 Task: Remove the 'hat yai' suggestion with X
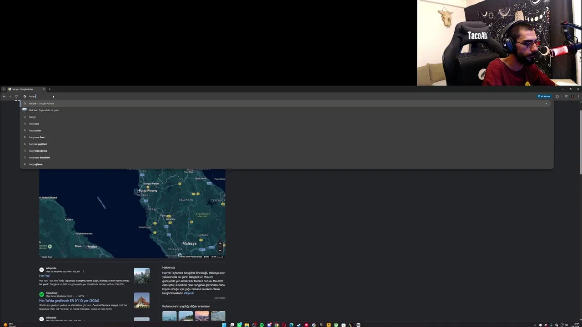click(x=546, y=104)
